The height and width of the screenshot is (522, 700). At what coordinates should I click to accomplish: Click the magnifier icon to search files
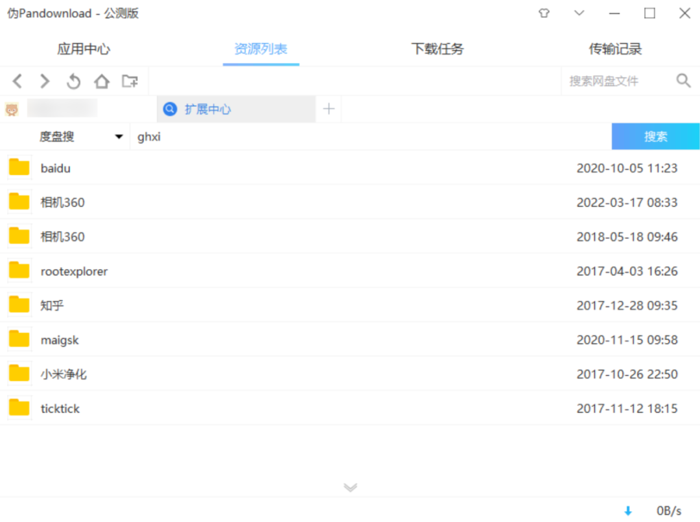pos(684,80)
